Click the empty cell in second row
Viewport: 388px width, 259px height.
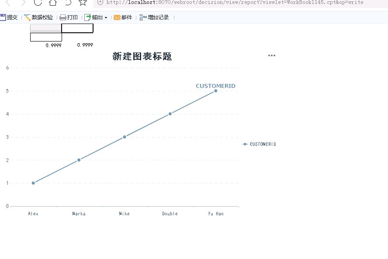[46, 37]
